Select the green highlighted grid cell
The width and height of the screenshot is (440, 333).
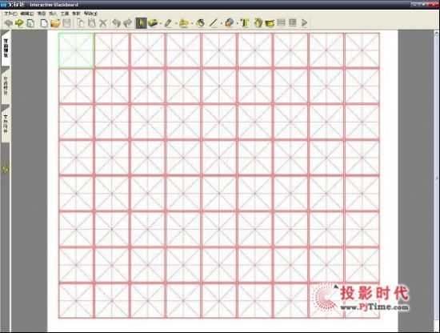click(x=76, y=50)
